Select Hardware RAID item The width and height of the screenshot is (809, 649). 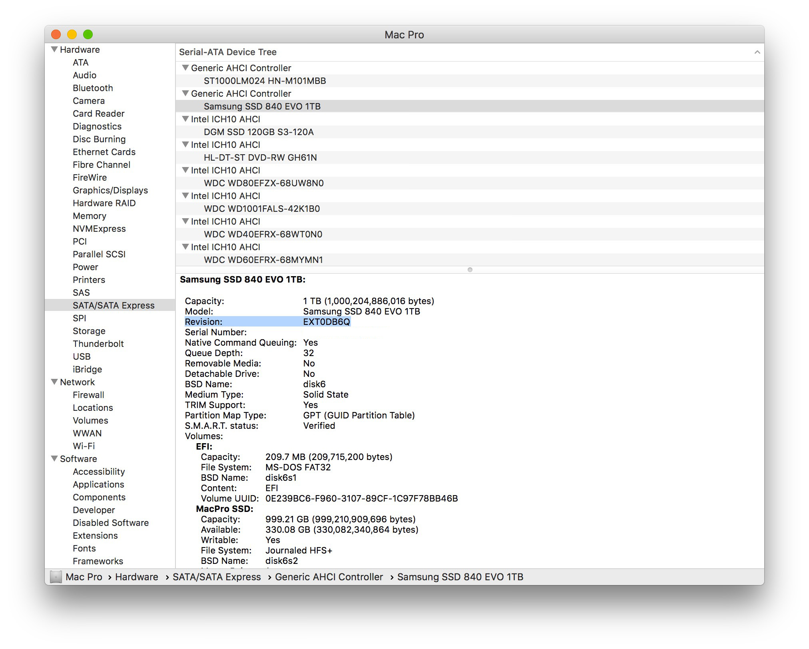104,203
